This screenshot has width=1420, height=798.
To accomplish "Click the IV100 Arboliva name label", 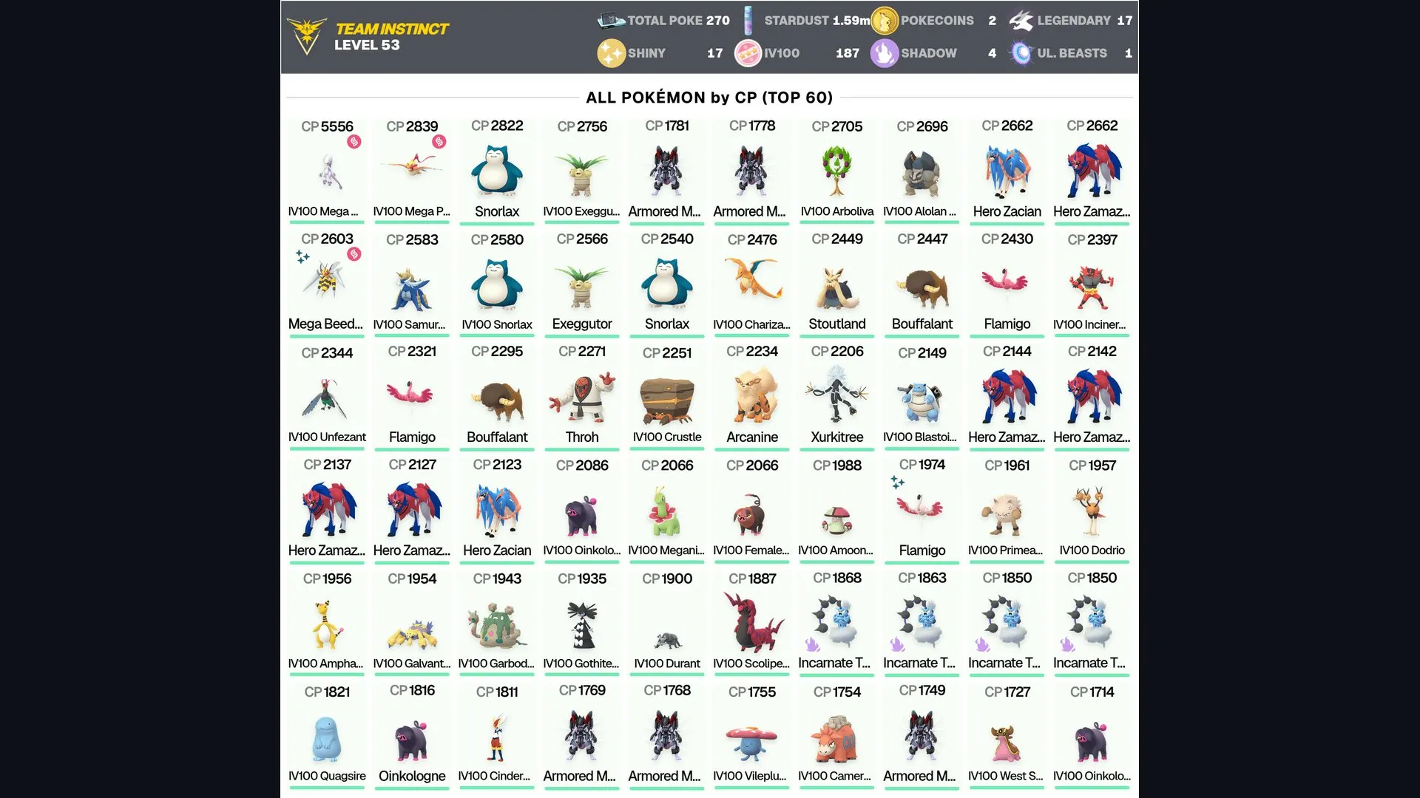I will pyautogui.click(x=837, y=211).
